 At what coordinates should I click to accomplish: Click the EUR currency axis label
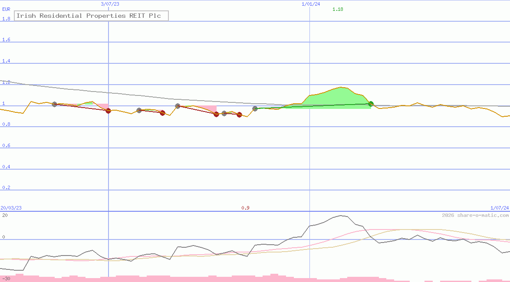click(x=6, y=9)
